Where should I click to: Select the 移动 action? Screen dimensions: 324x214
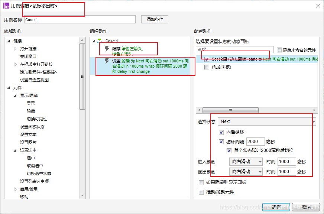click(x=24, y=197)
